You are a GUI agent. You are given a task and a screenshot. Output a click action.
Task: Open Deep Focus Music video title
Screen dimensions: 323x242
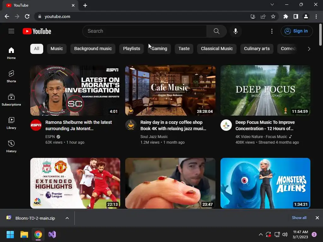tap(265, 125)
